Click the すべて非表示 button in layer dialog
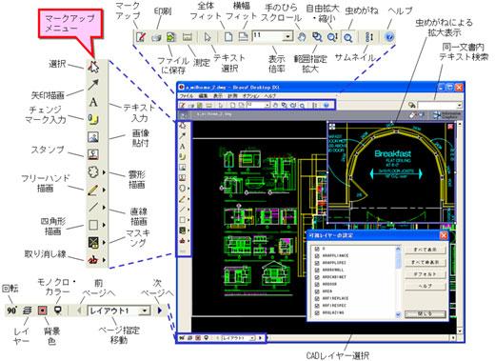Viewport: 495px width, 361px height. pos(426,262)
